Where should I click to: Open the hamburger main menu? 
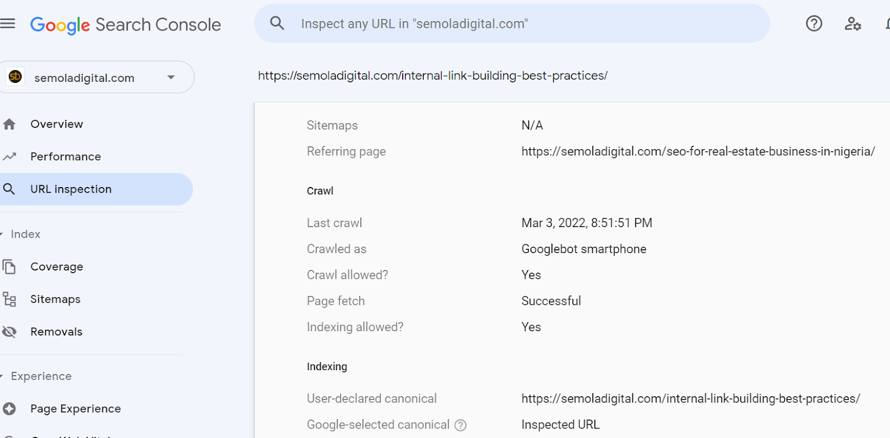(x=8, y=23)
